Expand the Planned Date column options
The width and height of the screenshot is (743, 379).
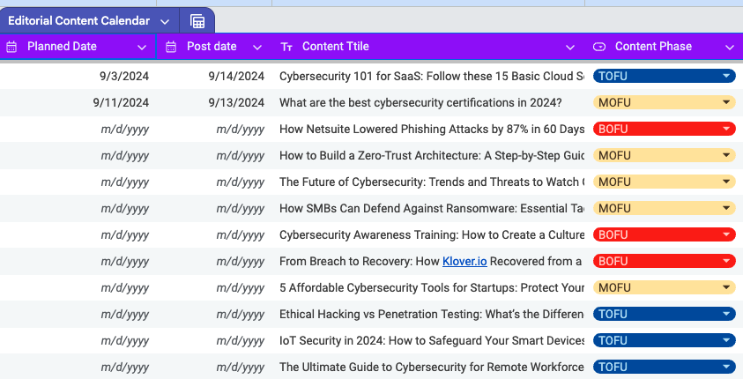click(x=143, y=47)
